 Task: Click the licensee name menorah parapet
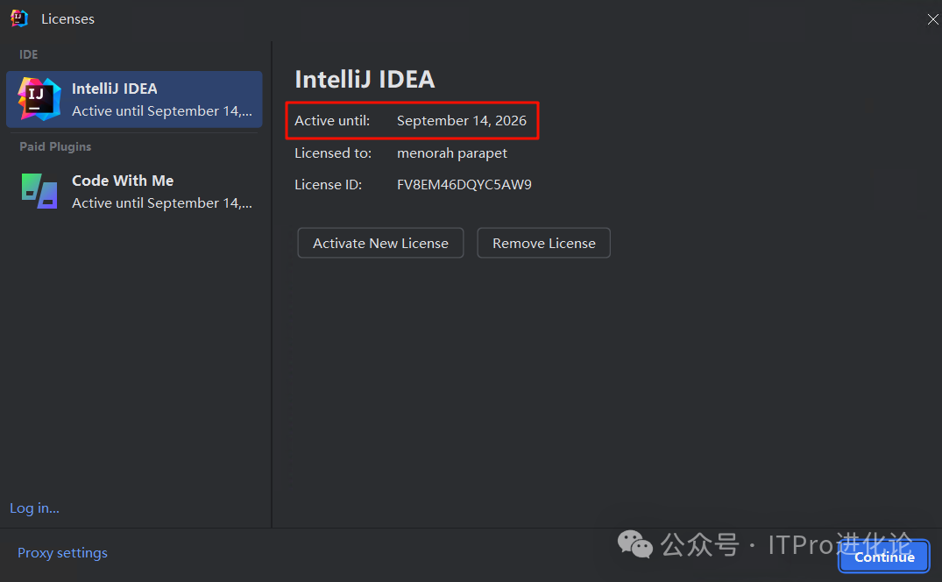(451, 153)
